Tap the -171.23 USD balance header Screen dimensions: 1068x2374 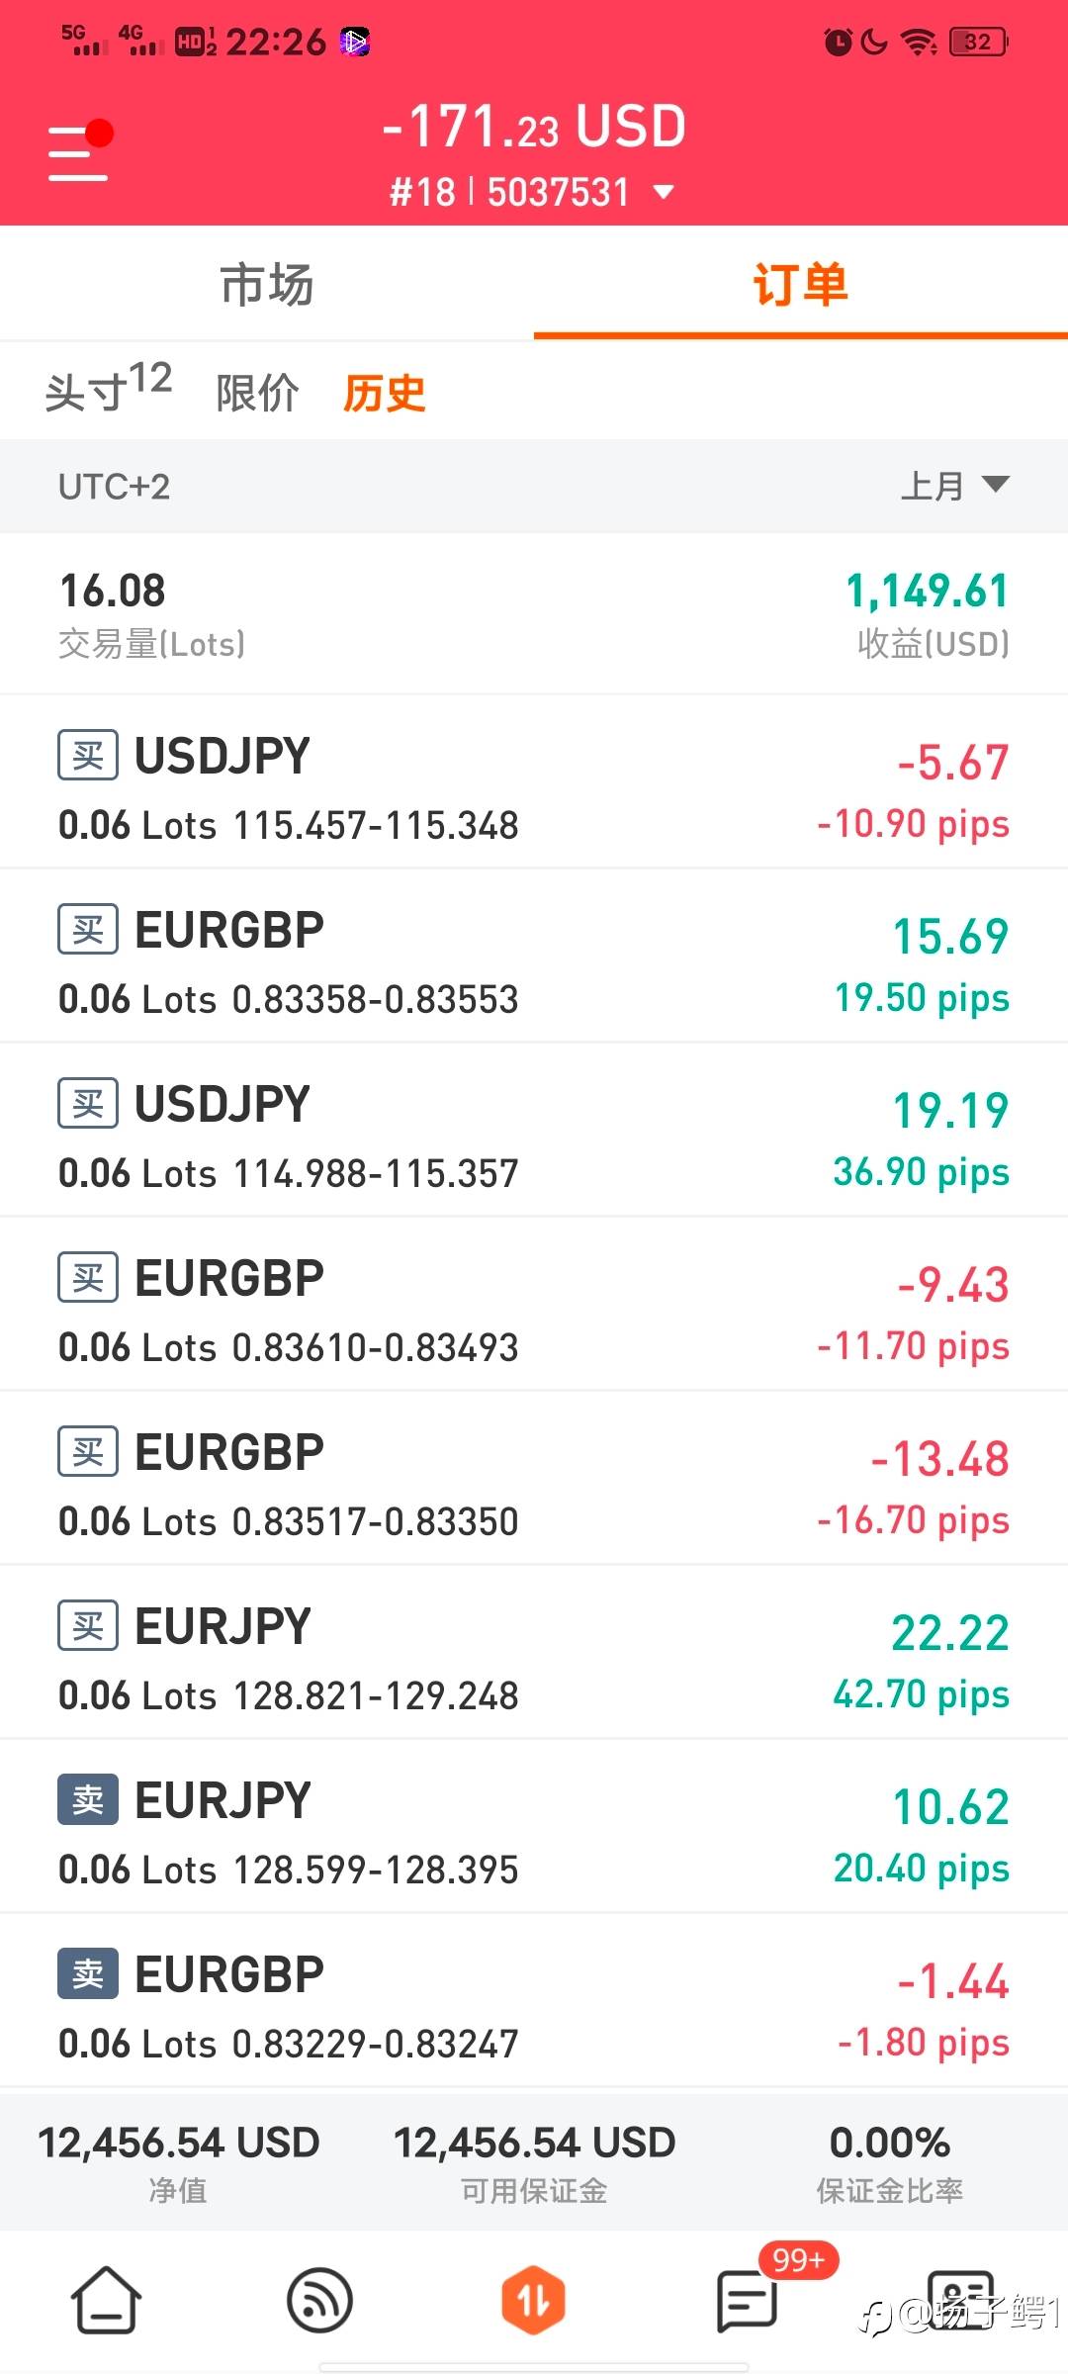point(534,127)
